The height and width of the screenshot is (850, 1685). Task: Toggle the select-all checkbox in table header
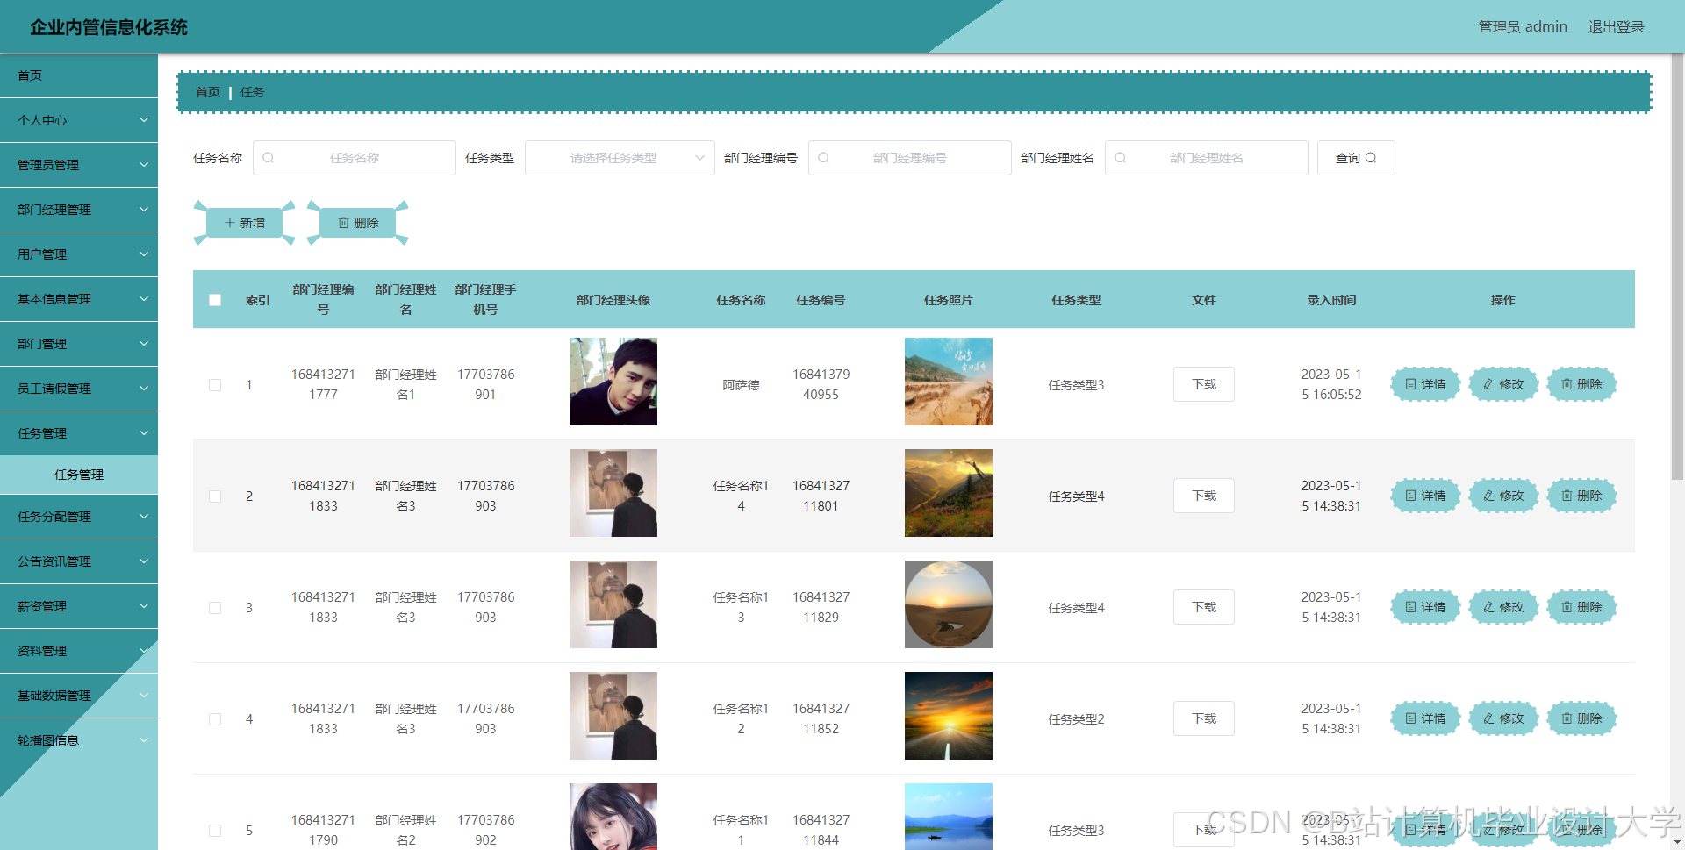tap(215, 300)
